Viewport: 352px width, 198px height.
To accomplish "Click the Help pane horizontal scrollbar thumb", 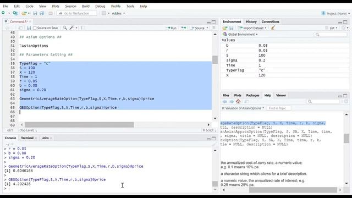I will [293, 190].
